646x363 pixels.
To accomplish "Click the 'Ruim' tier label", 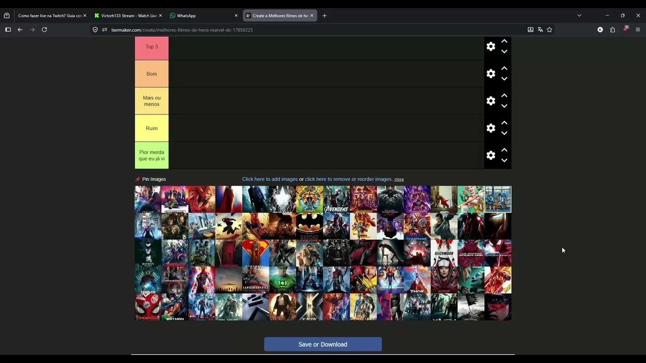I will pos(151,128).
